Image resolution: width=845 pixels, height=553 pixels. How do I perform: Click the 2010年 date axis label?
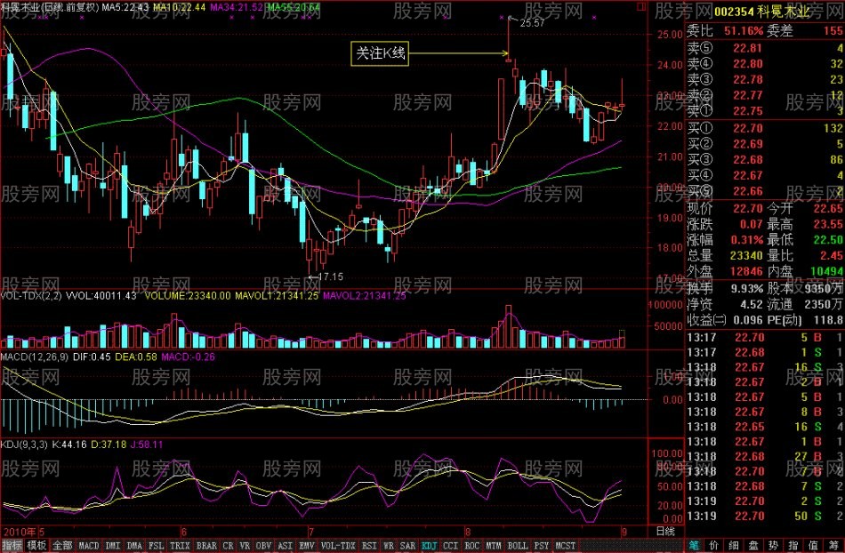coord(20,532)
